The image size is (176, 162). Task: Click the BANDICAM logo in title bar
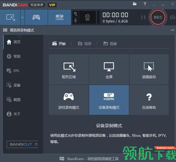[x=15, y=5]
